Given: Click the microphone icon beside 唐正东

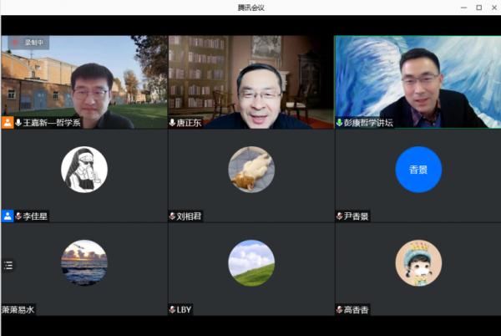Looking at the screenshot, I should coord(173,123).
